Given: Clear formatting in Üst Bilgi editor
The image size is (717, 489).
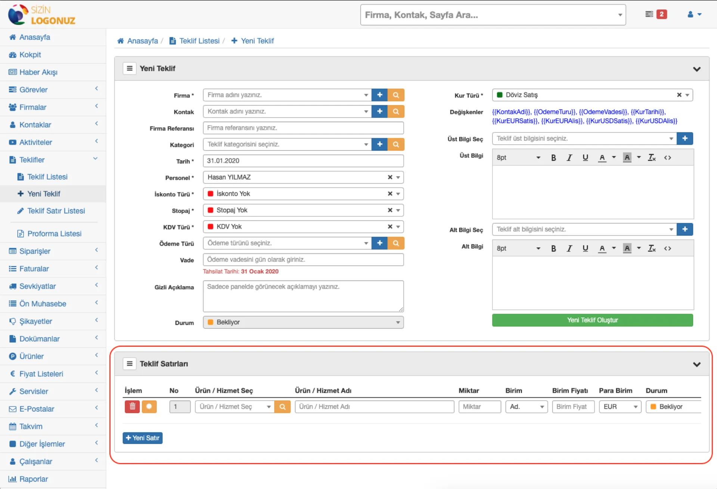Looking at the screenshot, I should click(x=652, y=158).
